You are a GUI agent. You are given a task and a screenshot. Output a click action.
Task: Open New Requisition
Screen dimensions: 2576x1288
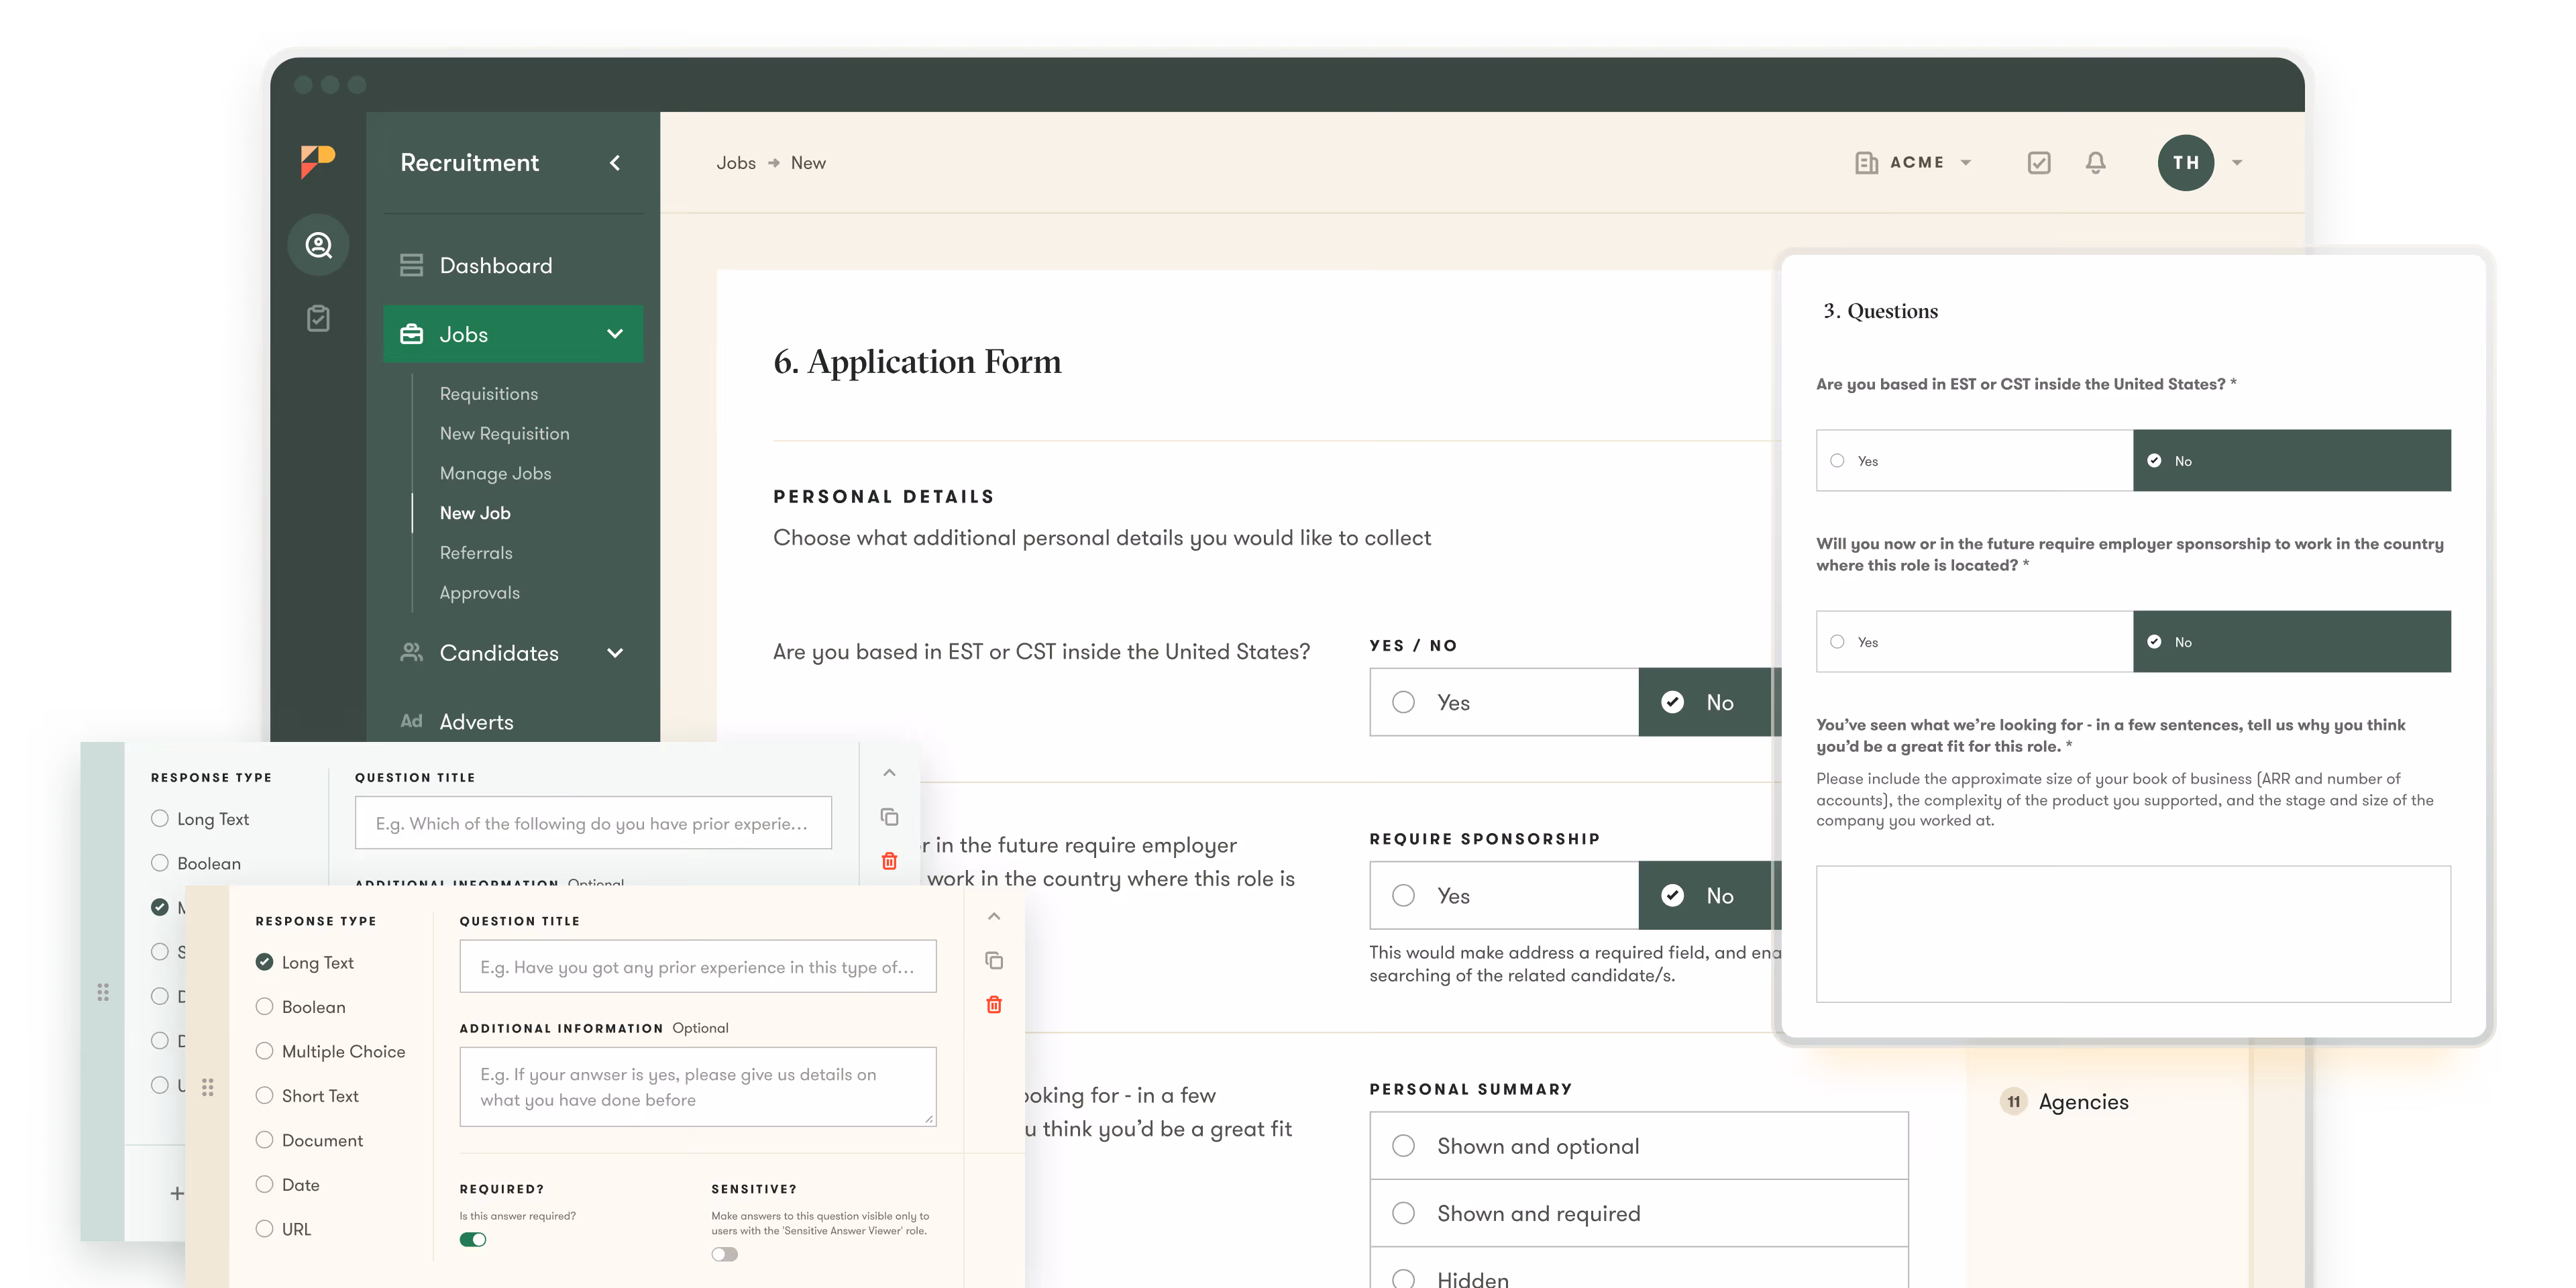(505, 433)
